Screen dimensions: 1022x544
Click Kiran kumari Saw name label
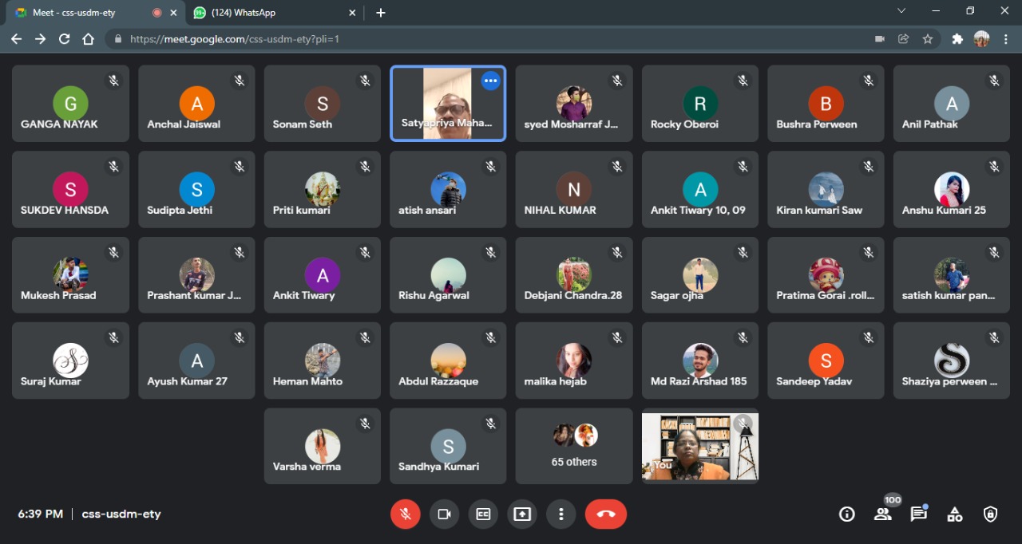tap(819, 210)
